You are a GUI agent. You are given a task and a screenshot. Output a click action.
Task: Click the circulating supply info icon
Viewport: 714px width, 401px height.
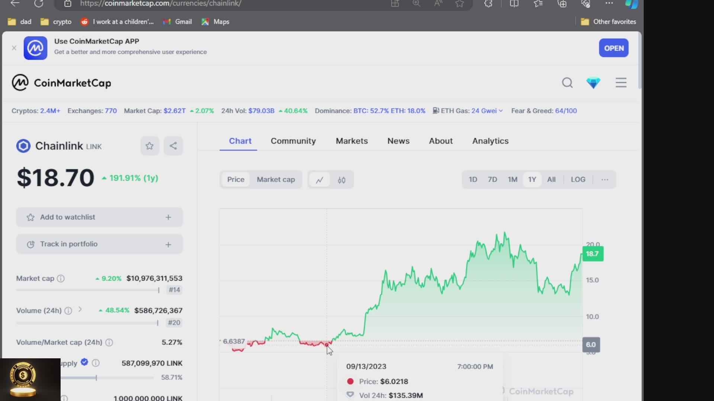pyautogui.click(x=96, y=363)
